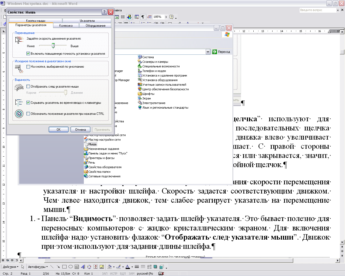The image size is (345, 276).
Task: Toggle the Drawing toolbar icon
Action: (x=129, y=17)
